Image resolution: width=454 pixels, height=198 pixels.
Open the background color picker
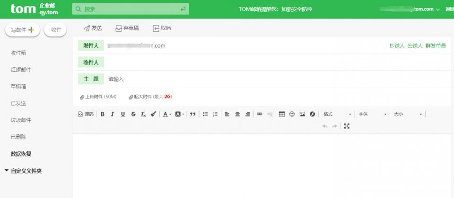click(x=180, y=114)
